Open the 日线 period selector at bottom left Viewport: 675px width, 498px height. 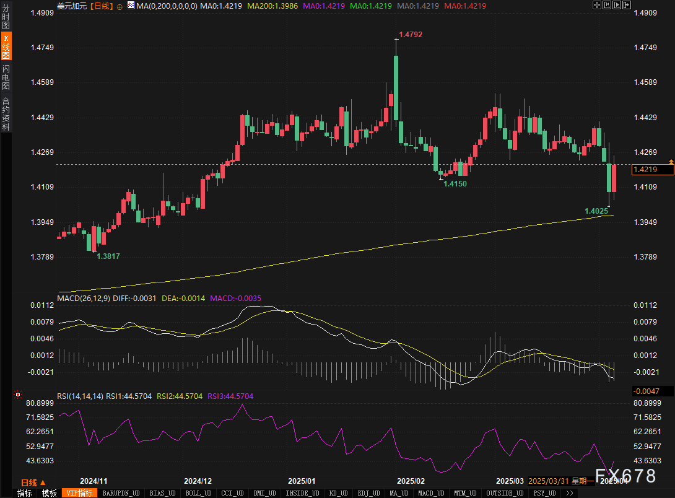tap(33, 483)
